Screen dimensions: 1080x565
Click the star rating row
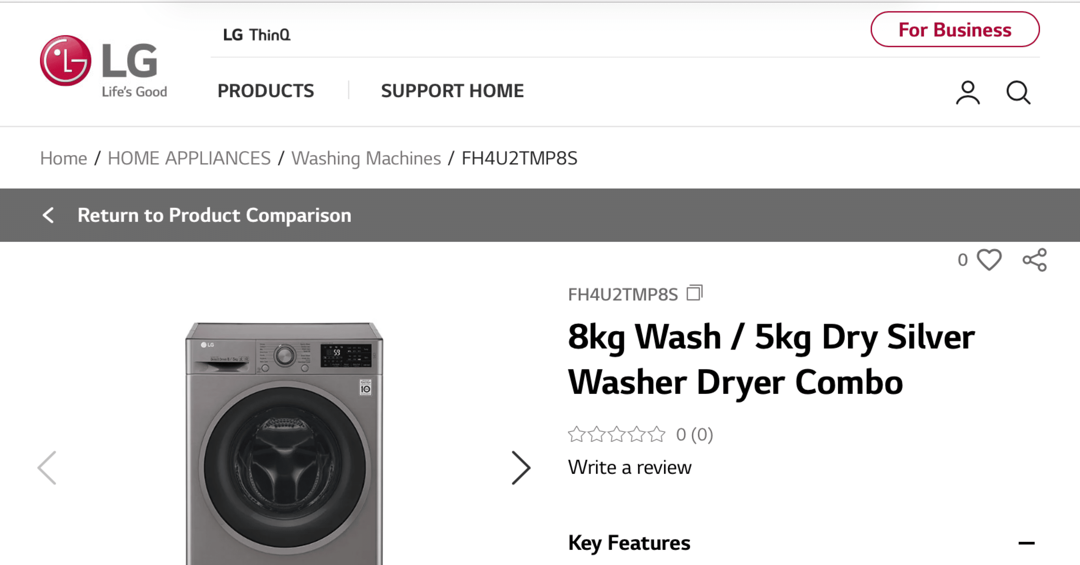point(616,434)
